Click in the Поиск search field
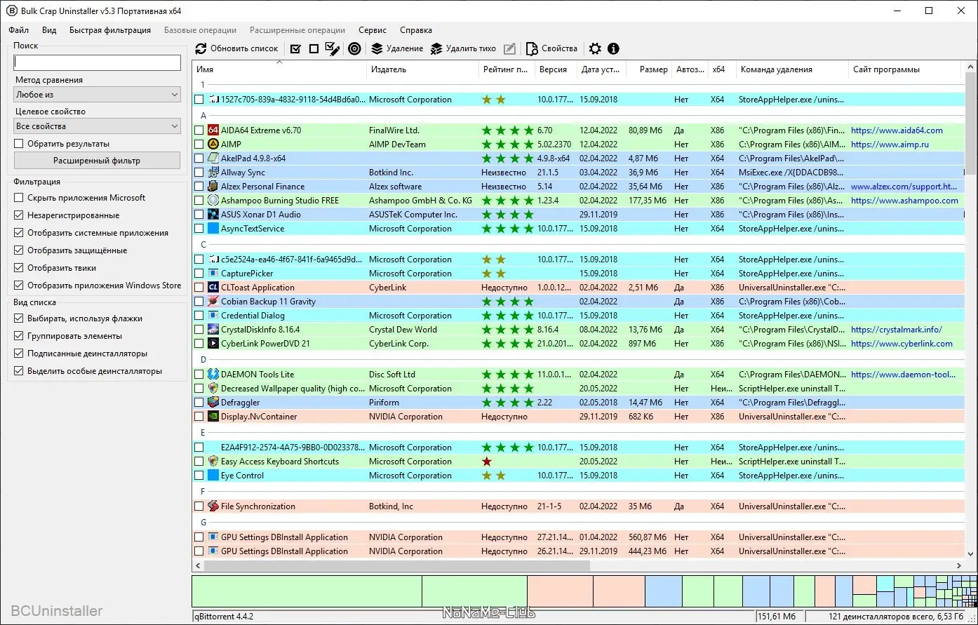The image size is (978, 625). tap(98, 62)
